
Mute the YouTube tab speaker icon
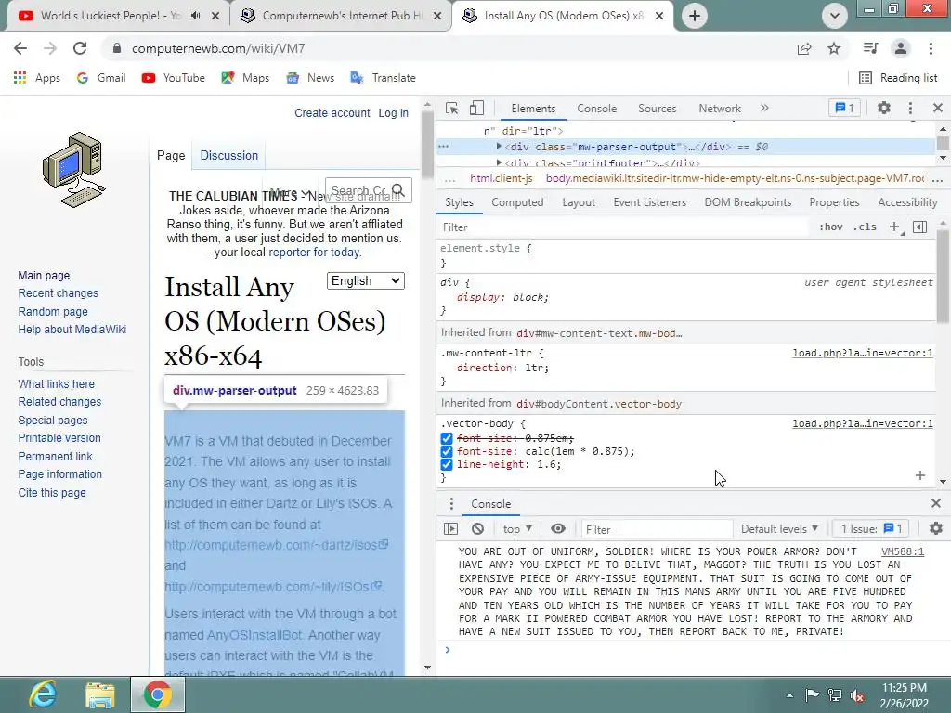click(x=195, y=16)
